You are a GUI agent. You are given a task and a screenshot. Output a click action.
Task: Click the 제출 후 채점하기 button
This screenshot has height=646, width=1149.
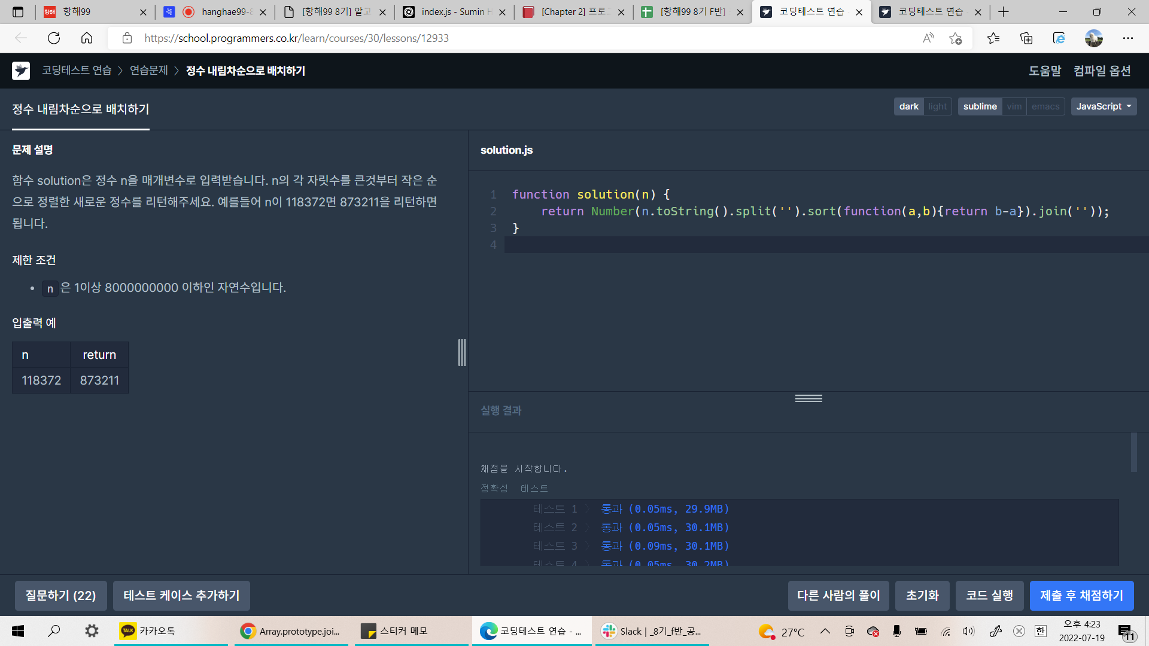tap(1081, 596)
